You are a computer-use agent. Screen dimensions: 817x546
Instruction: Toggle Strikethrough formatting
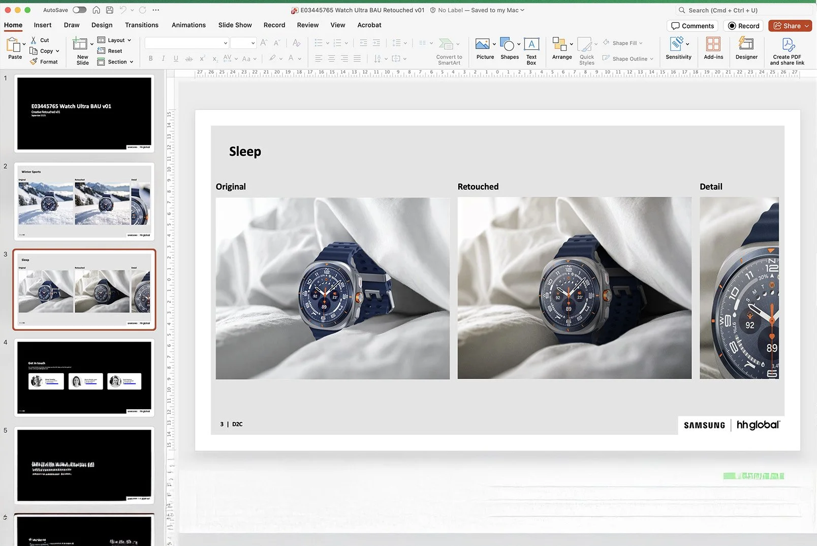click(x=189, y=58)
